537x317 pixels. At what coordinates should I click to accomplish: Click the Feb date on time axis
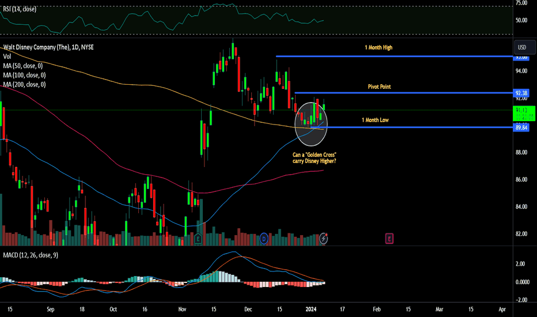(x=376, y=309)
